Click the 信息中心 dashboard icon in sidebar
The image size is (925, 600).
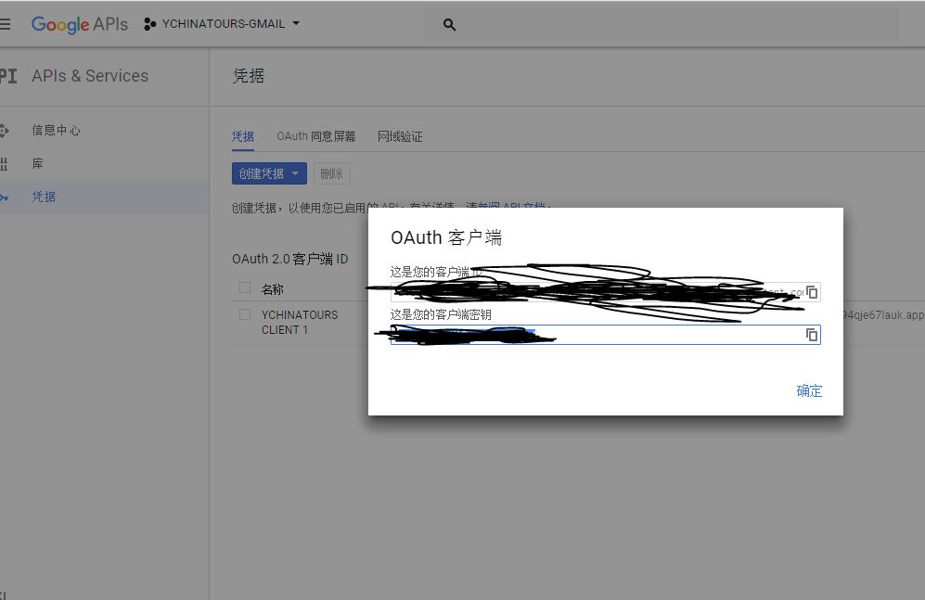(x=4, y=130)
